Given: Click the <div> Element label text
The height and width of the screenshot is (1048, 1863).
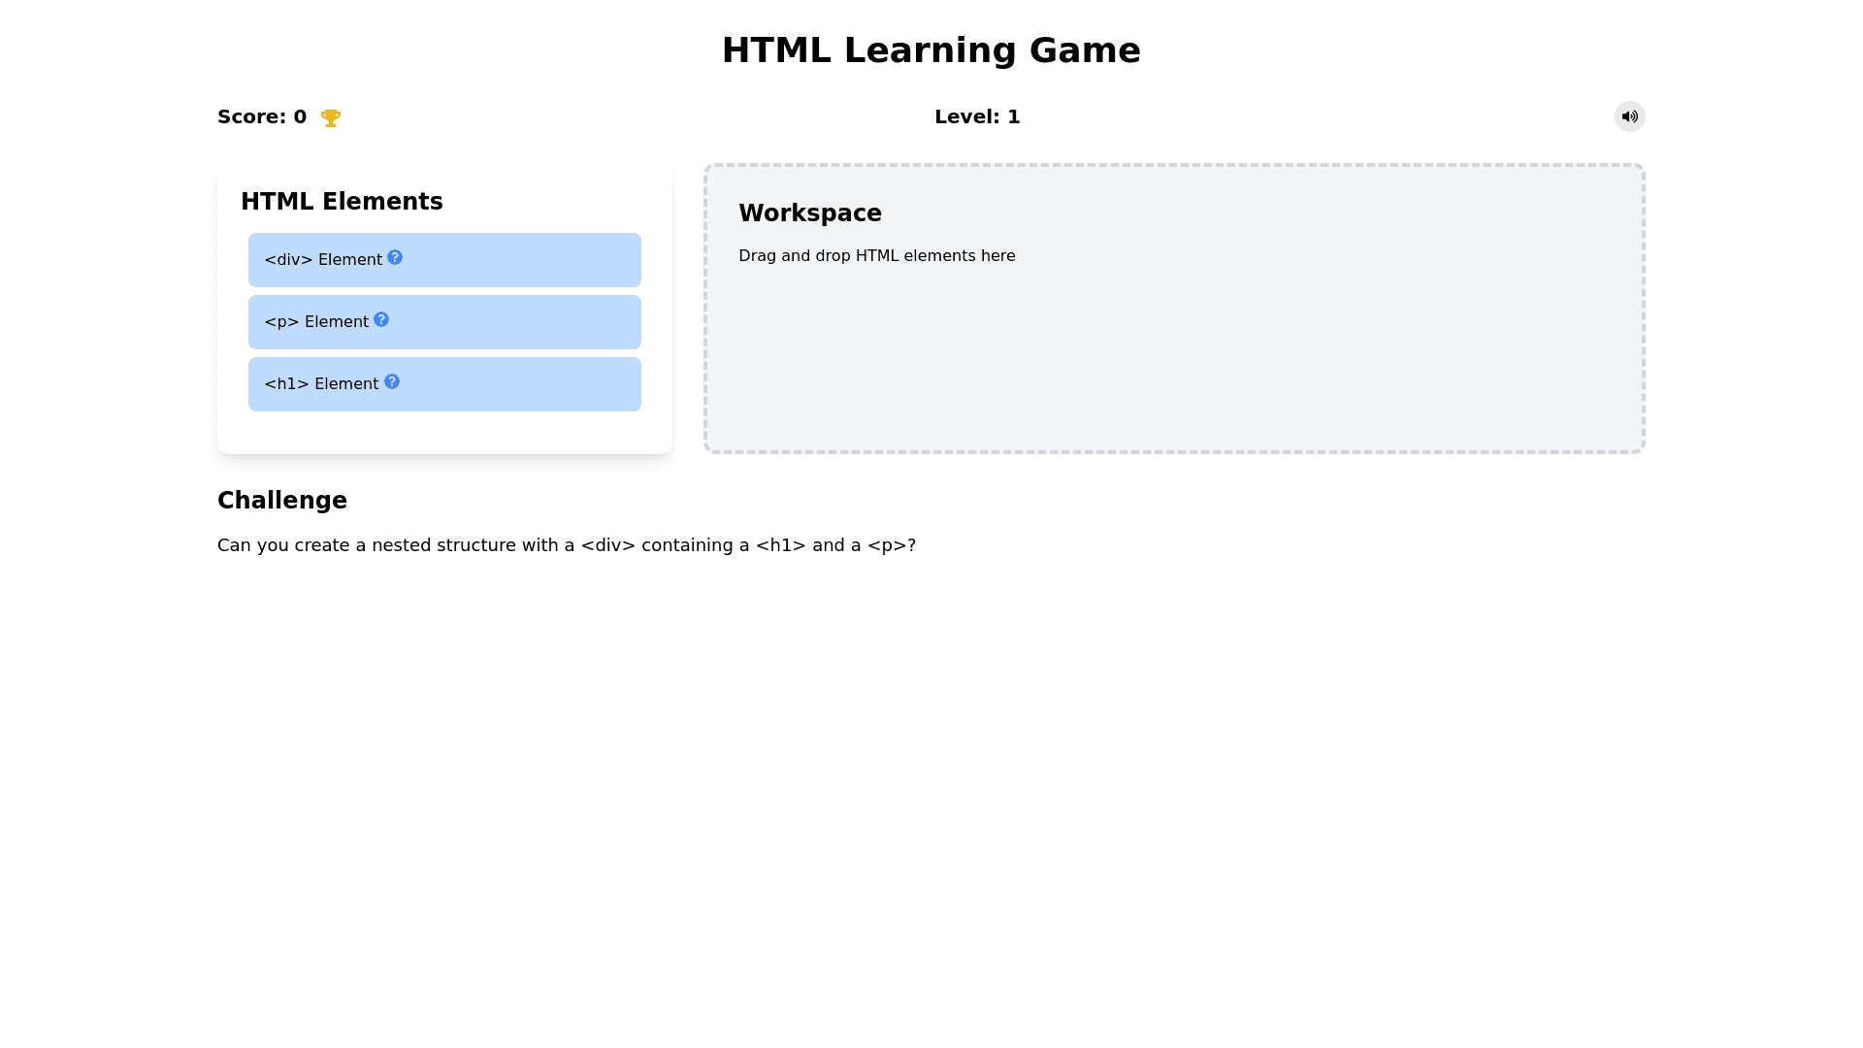Looking at the screenshot, I should click(323, 260).
